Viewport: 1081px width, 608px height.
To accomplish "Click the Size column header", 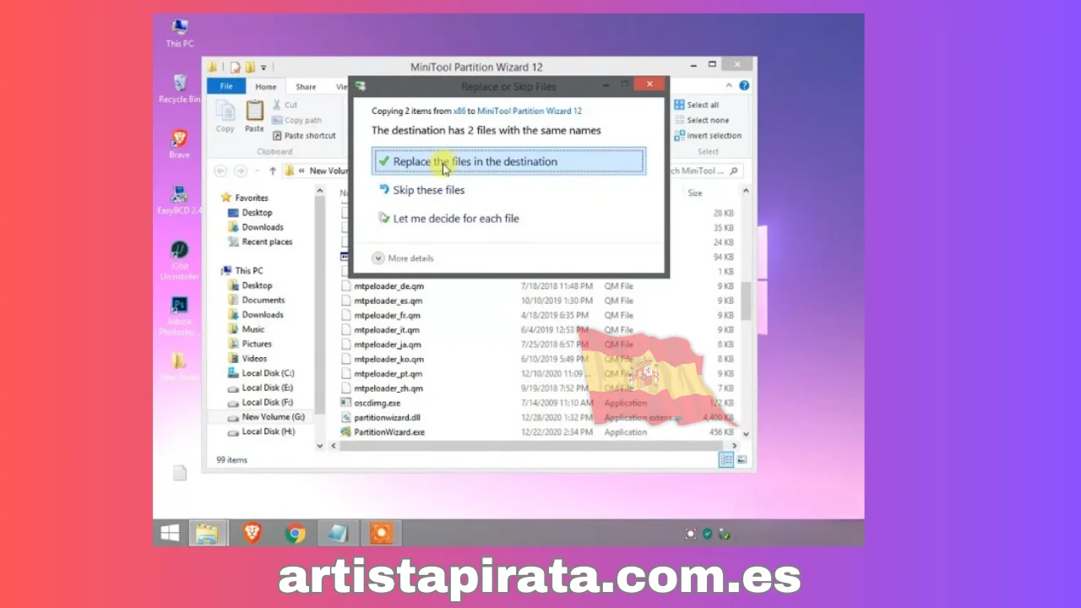I will click(695, 193).
